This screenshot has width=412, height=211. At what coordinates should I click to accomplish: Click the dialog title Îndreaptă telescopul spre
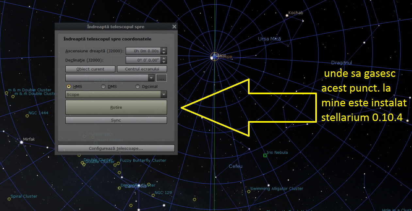(116, 27)
